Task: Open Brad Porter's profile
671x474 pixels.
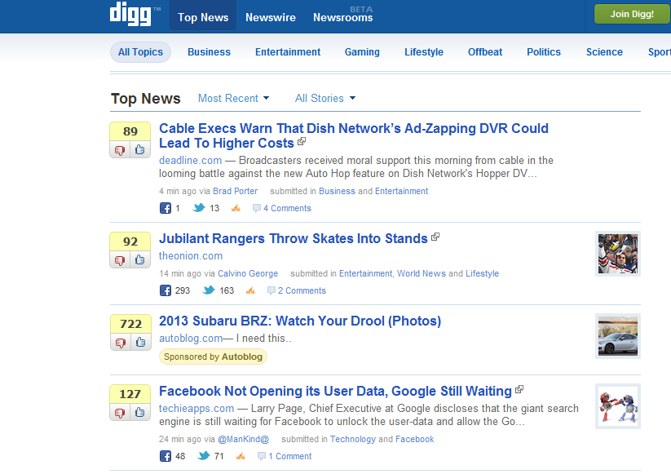Action: (236, 192)
